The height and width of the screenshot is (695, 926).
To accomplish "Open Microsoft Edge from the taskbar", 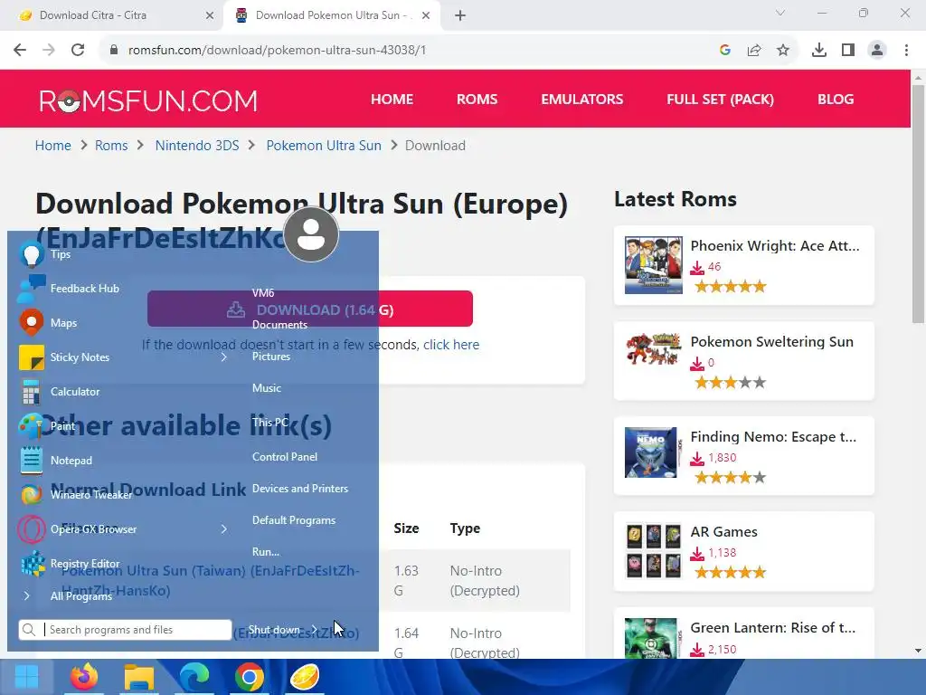I will tap(194, 677).
